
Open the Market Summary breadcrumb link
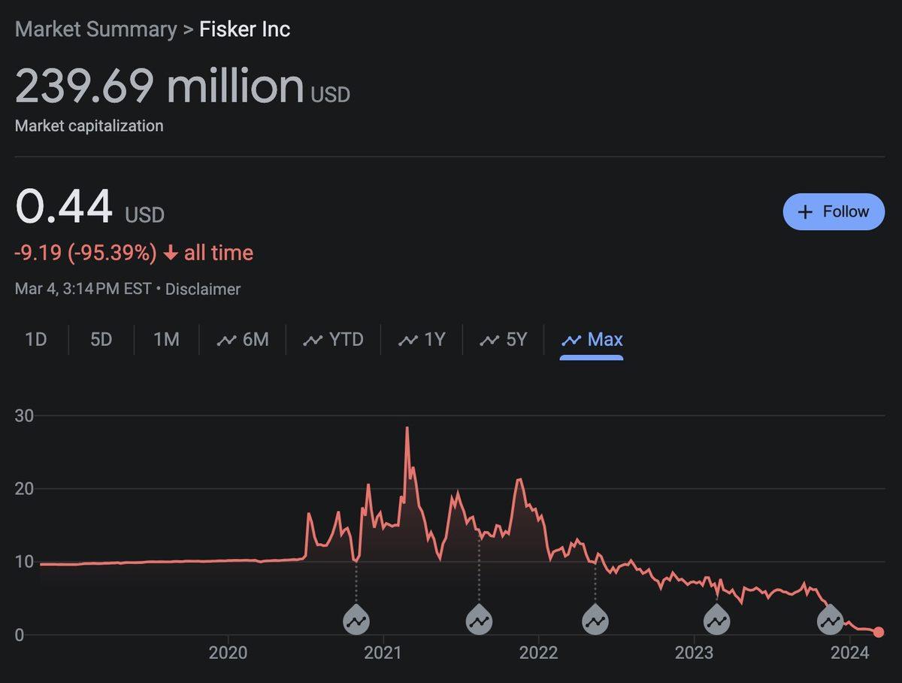pos(95,29)
